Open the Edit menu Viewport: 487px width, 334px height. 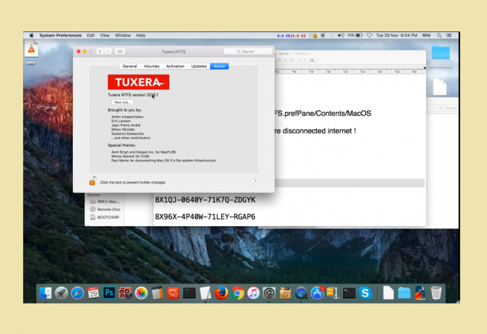pos(90,35)
